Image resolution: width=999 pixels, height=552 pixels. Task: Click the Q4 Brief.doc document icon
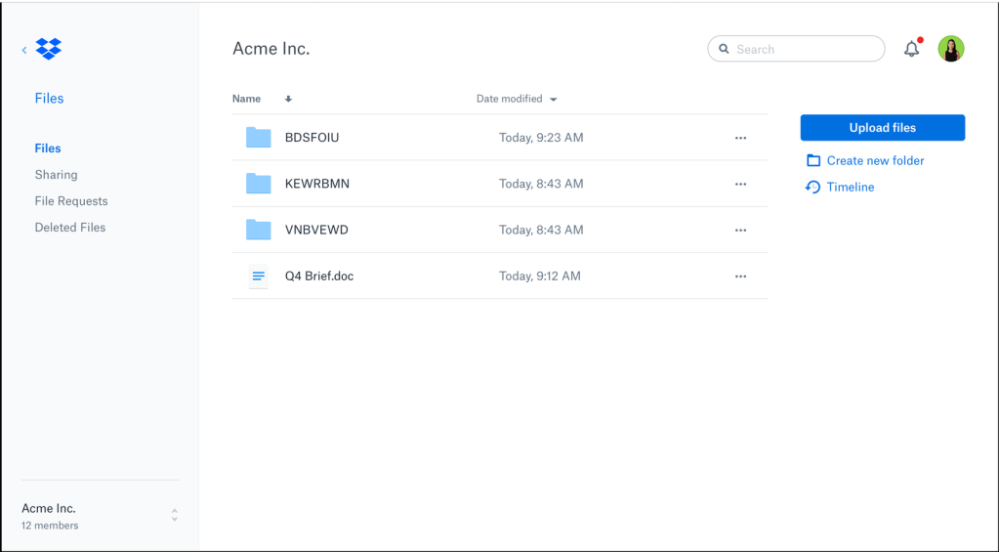point(258,276)
